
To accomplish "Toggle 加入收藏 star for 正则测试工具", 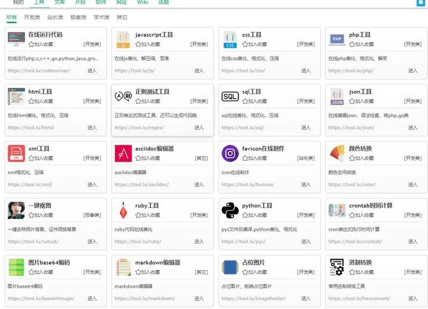I will 138,101.
